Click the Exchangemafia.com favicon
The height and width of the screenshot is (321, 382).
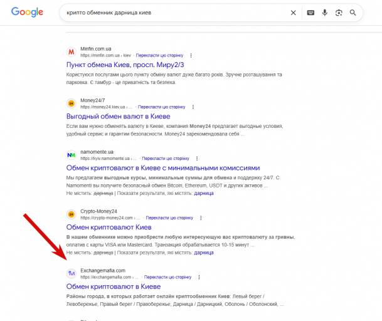(x=71, y=273)
